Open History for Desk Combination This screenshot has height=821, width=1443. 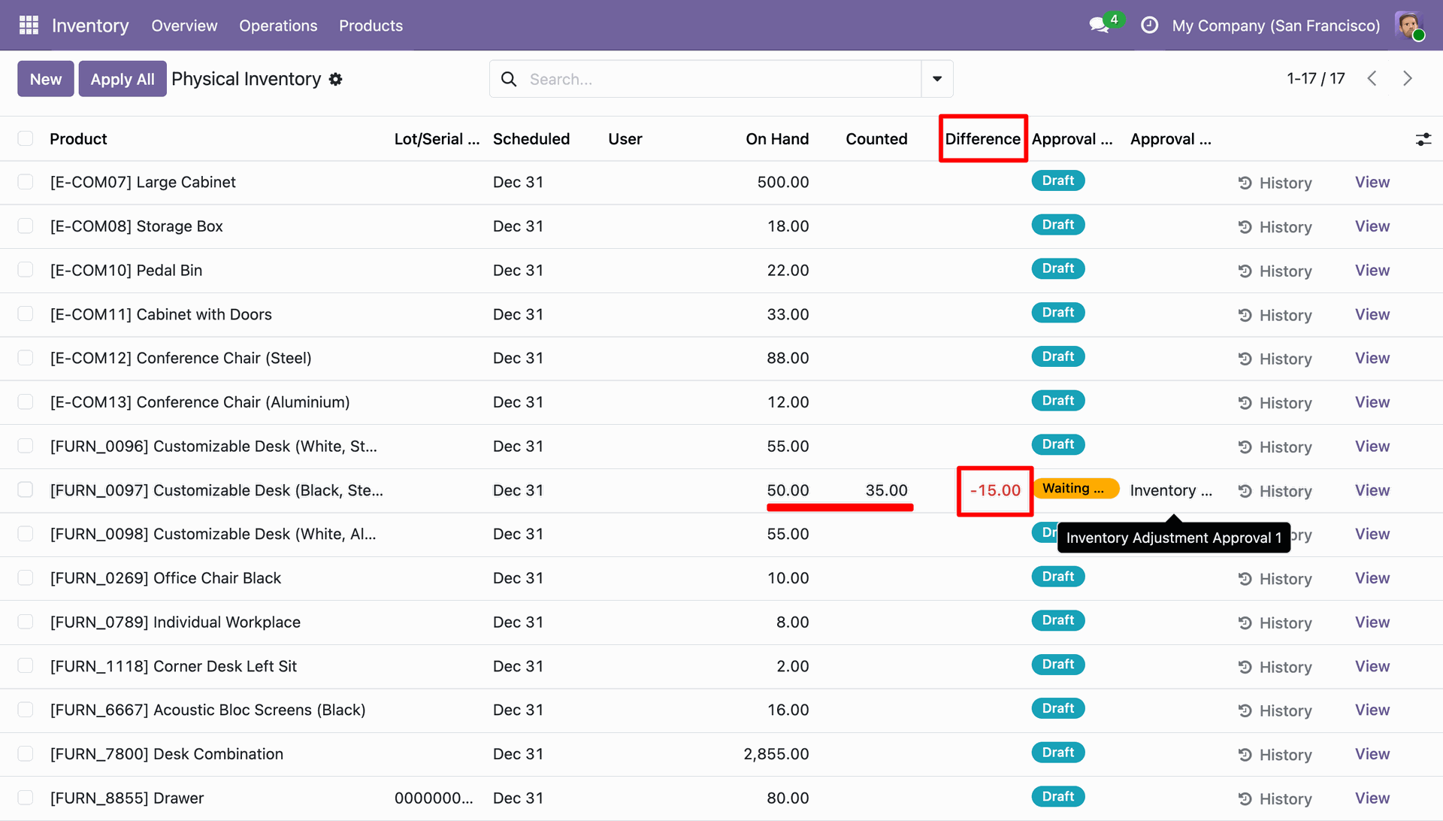pyautogui.click(x=1275, y=755)
